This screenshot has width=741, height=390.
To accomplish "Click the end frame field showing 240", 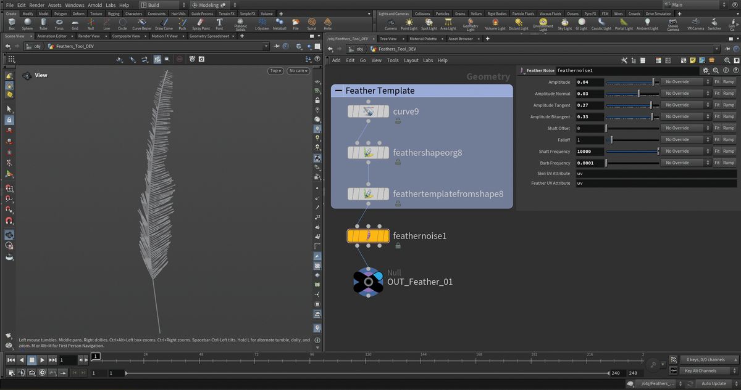I will click(x=616, y=373).
